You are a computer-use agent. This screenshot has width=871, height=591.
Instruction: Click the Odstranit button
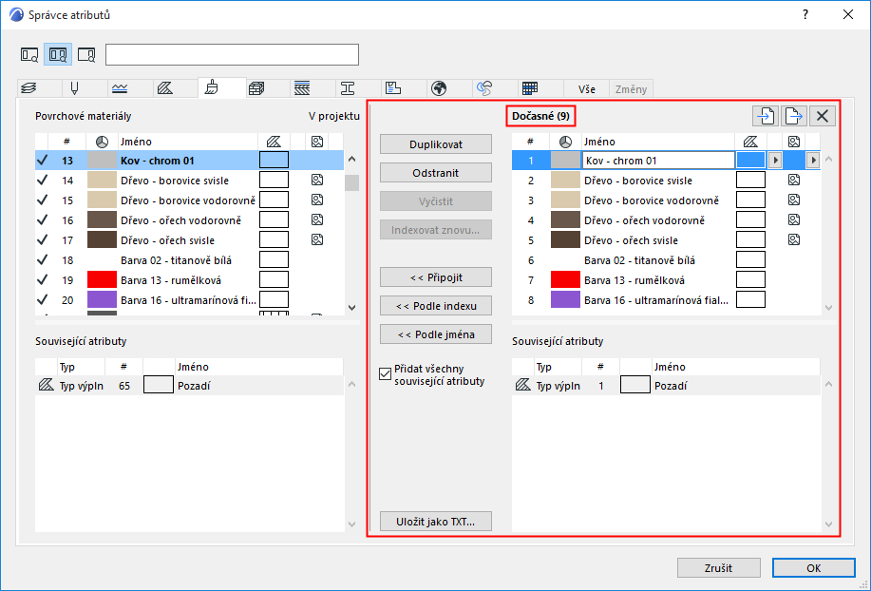pos(436,173)
